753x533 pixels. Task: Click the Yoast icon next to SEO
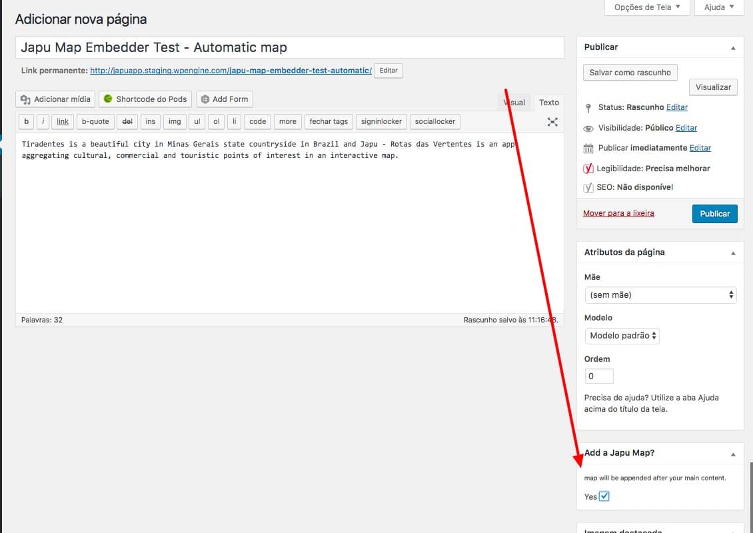[588, 188]
